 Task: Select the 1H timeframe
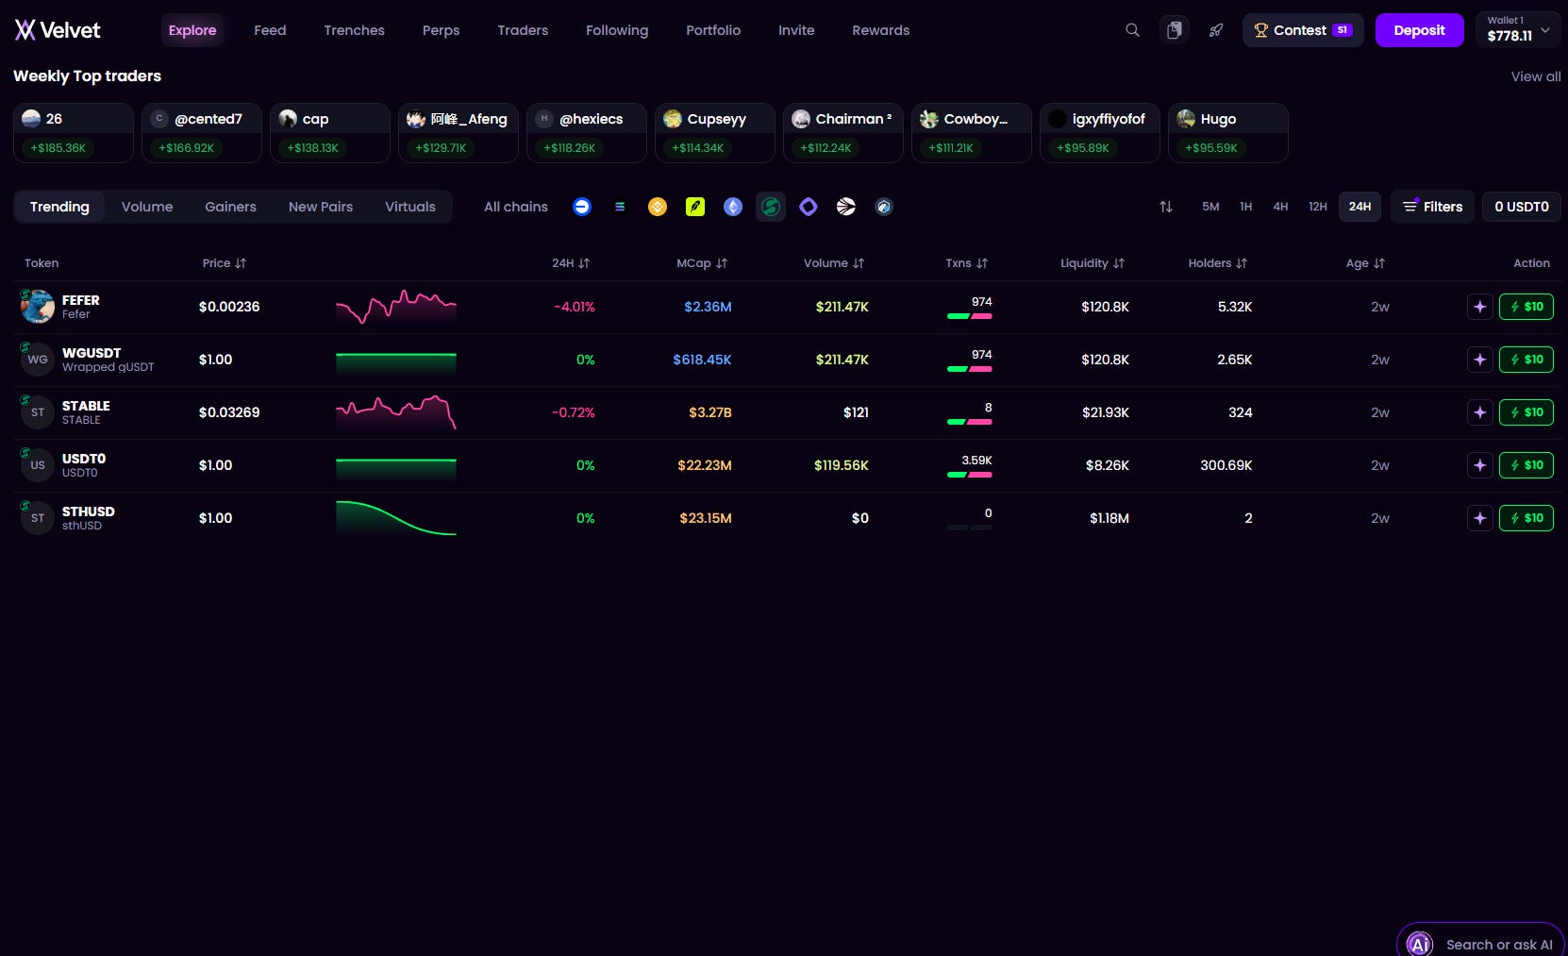[1246, 207]
